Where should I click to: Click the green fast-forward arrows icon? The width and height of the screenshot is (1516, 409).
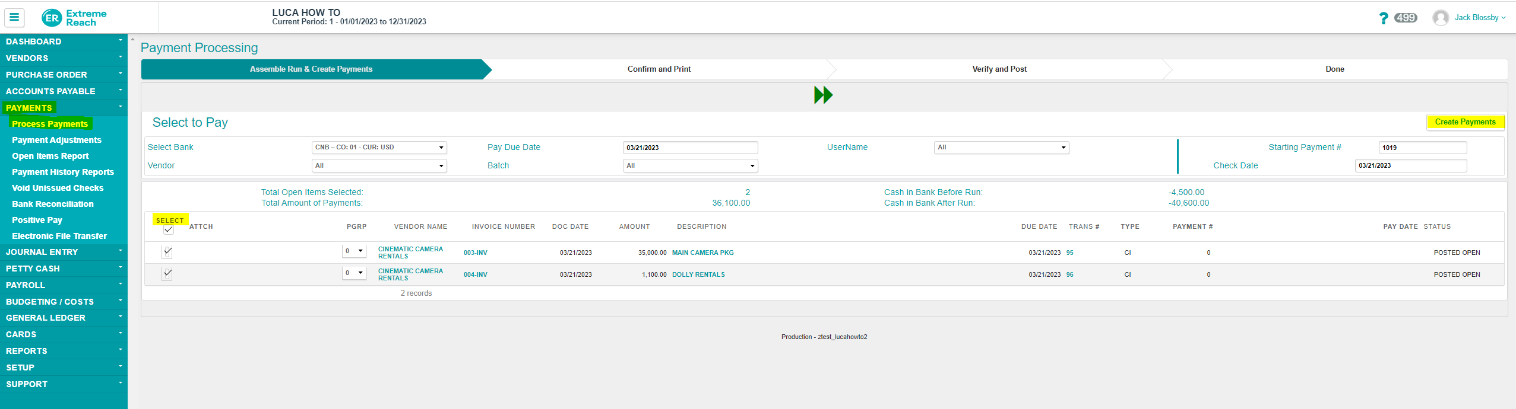pyautogui.click(x=823, y=95)
